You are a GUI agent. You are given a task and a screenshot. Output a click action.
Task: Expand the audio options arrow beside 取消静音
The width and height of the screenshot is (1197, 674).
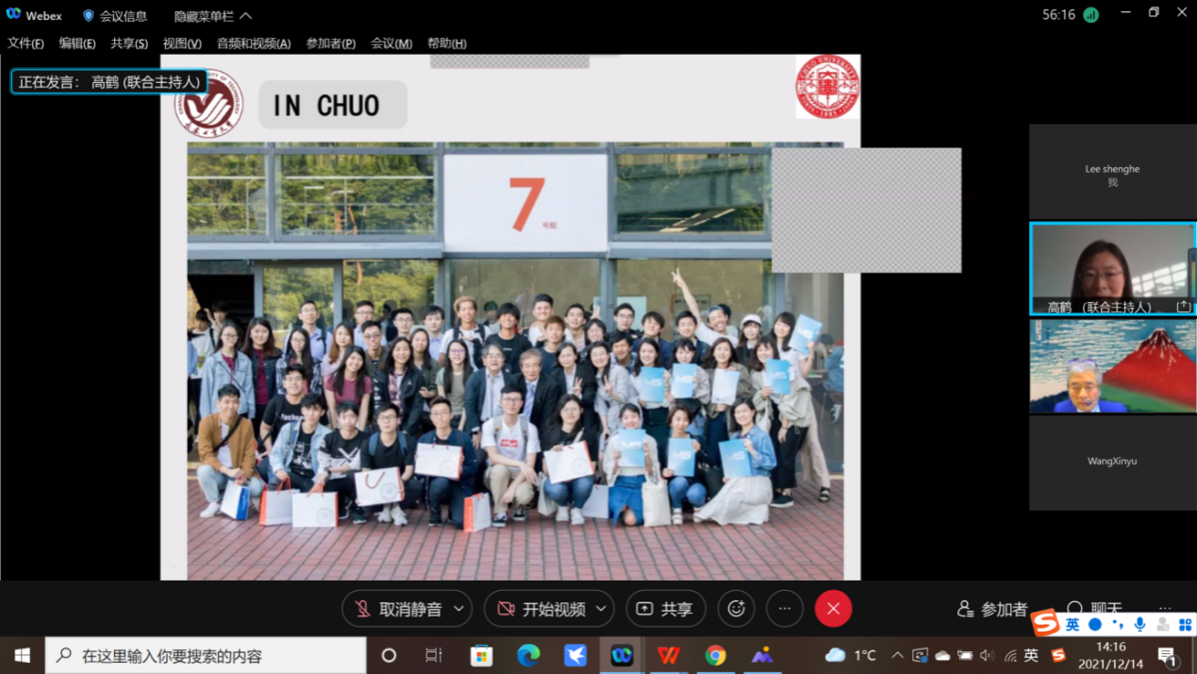pyautogui.click(x=459, y=609)
